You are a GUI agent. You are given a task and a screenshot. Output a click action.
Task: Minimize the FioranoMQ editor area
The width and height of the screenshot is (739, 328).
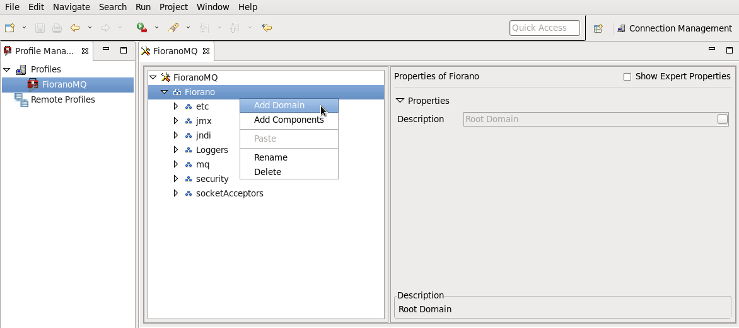point(712,49)
